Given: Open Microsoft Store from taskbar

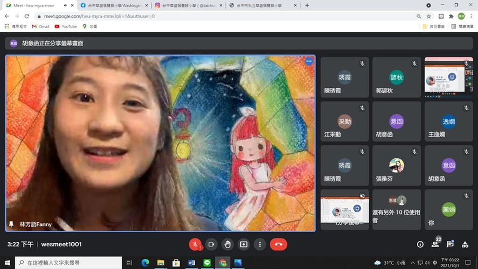Looking at the screenshot, I should pyautogui.click(x=176, y=262).
